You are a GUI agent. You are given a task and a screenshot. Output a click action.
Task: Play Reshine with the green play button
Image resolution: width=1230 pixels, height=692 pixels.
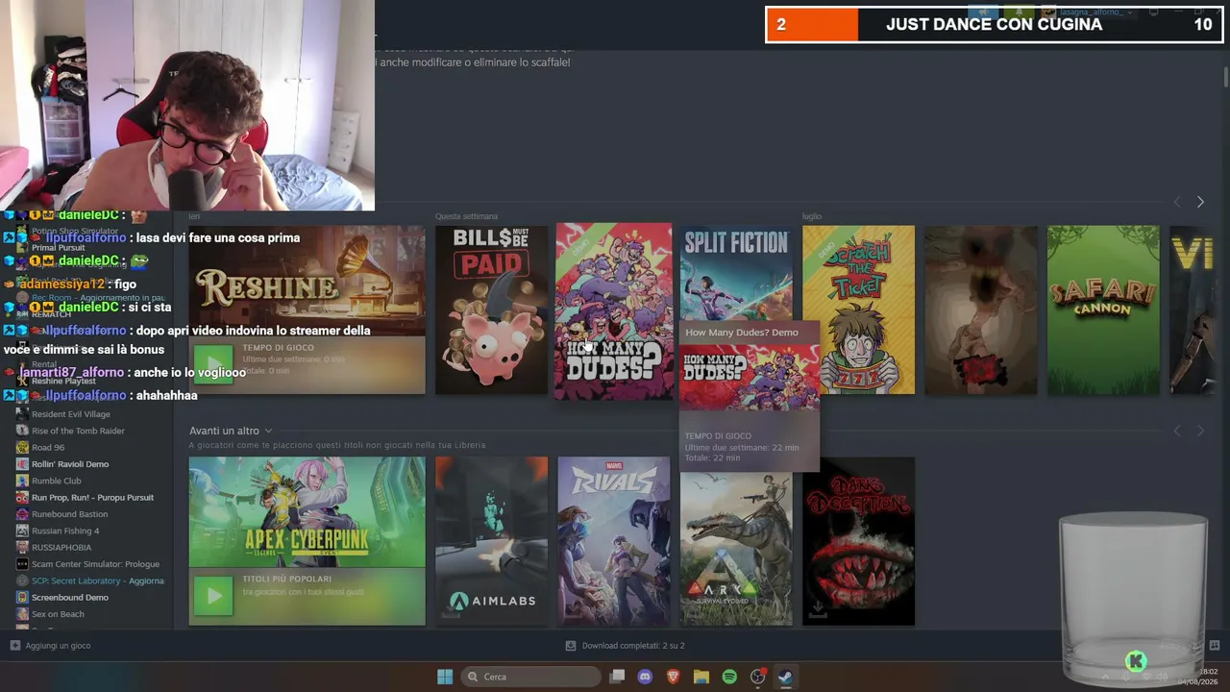point(213,363)
